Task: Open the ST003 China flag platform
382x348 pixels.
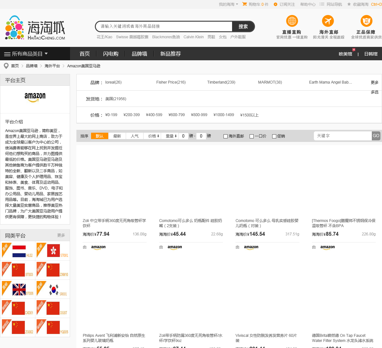Action: point(18,270)
